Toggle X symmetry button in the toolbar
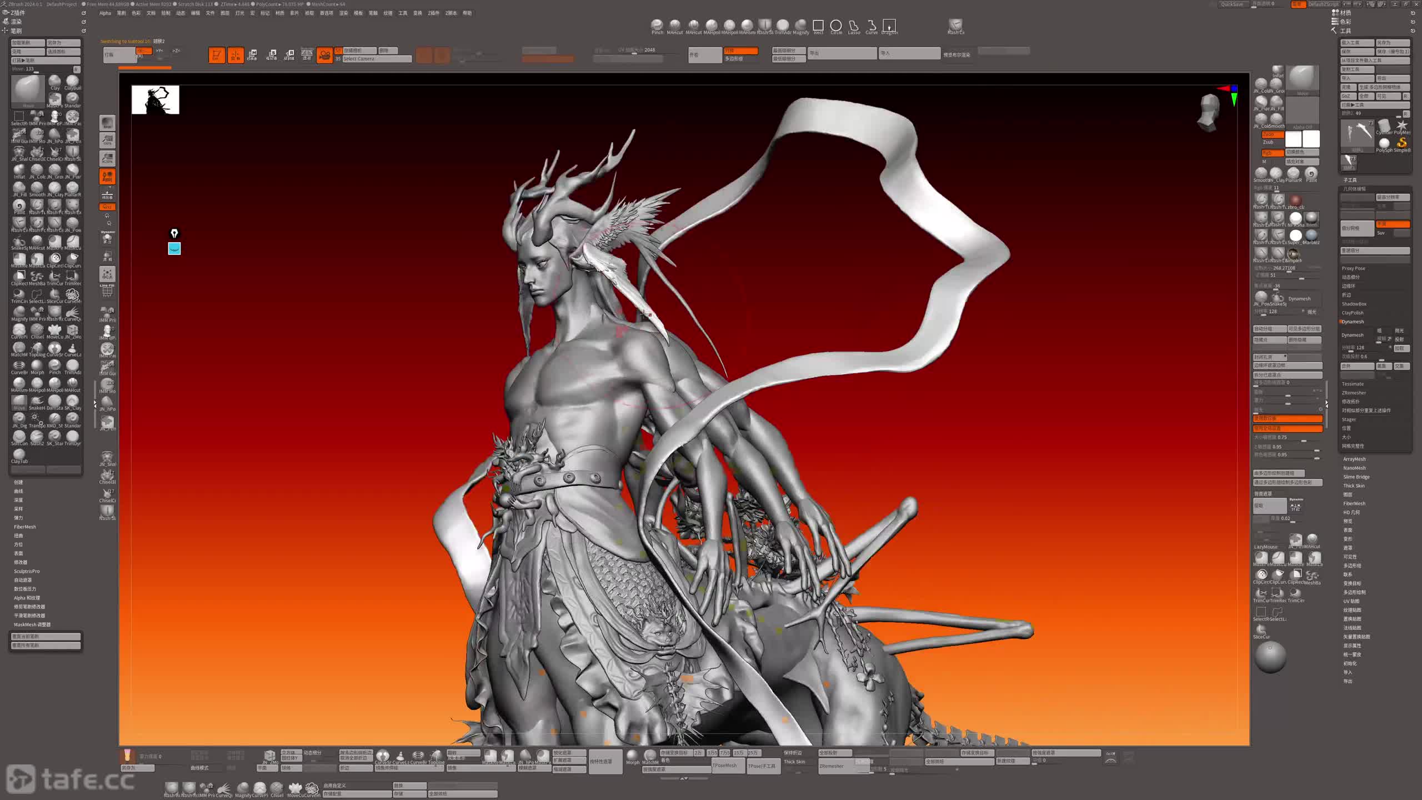Viewport: 1422px width, 800px height. tap(143, 51)
